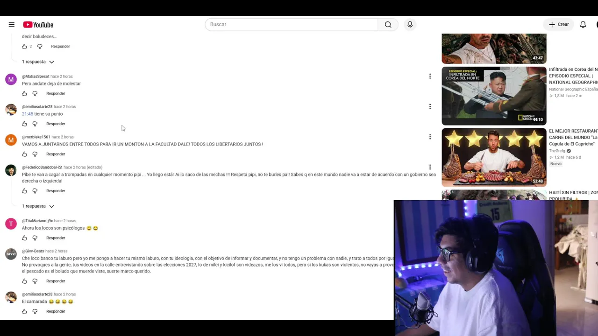Like MatiasSpesot's comment
The image size is (598, 336).
point(24,93)
